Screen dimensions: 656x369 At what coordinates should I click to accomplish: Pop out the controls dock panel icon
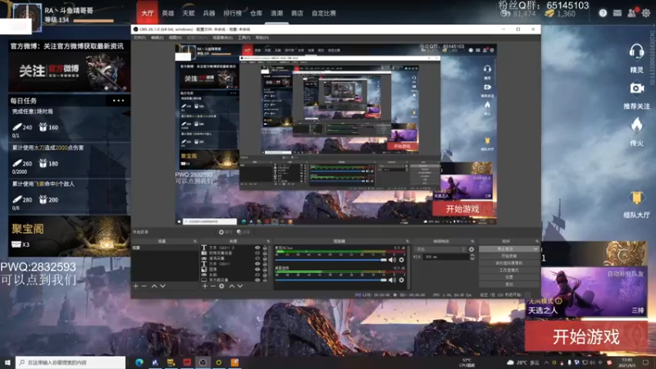tap(537, 241)
